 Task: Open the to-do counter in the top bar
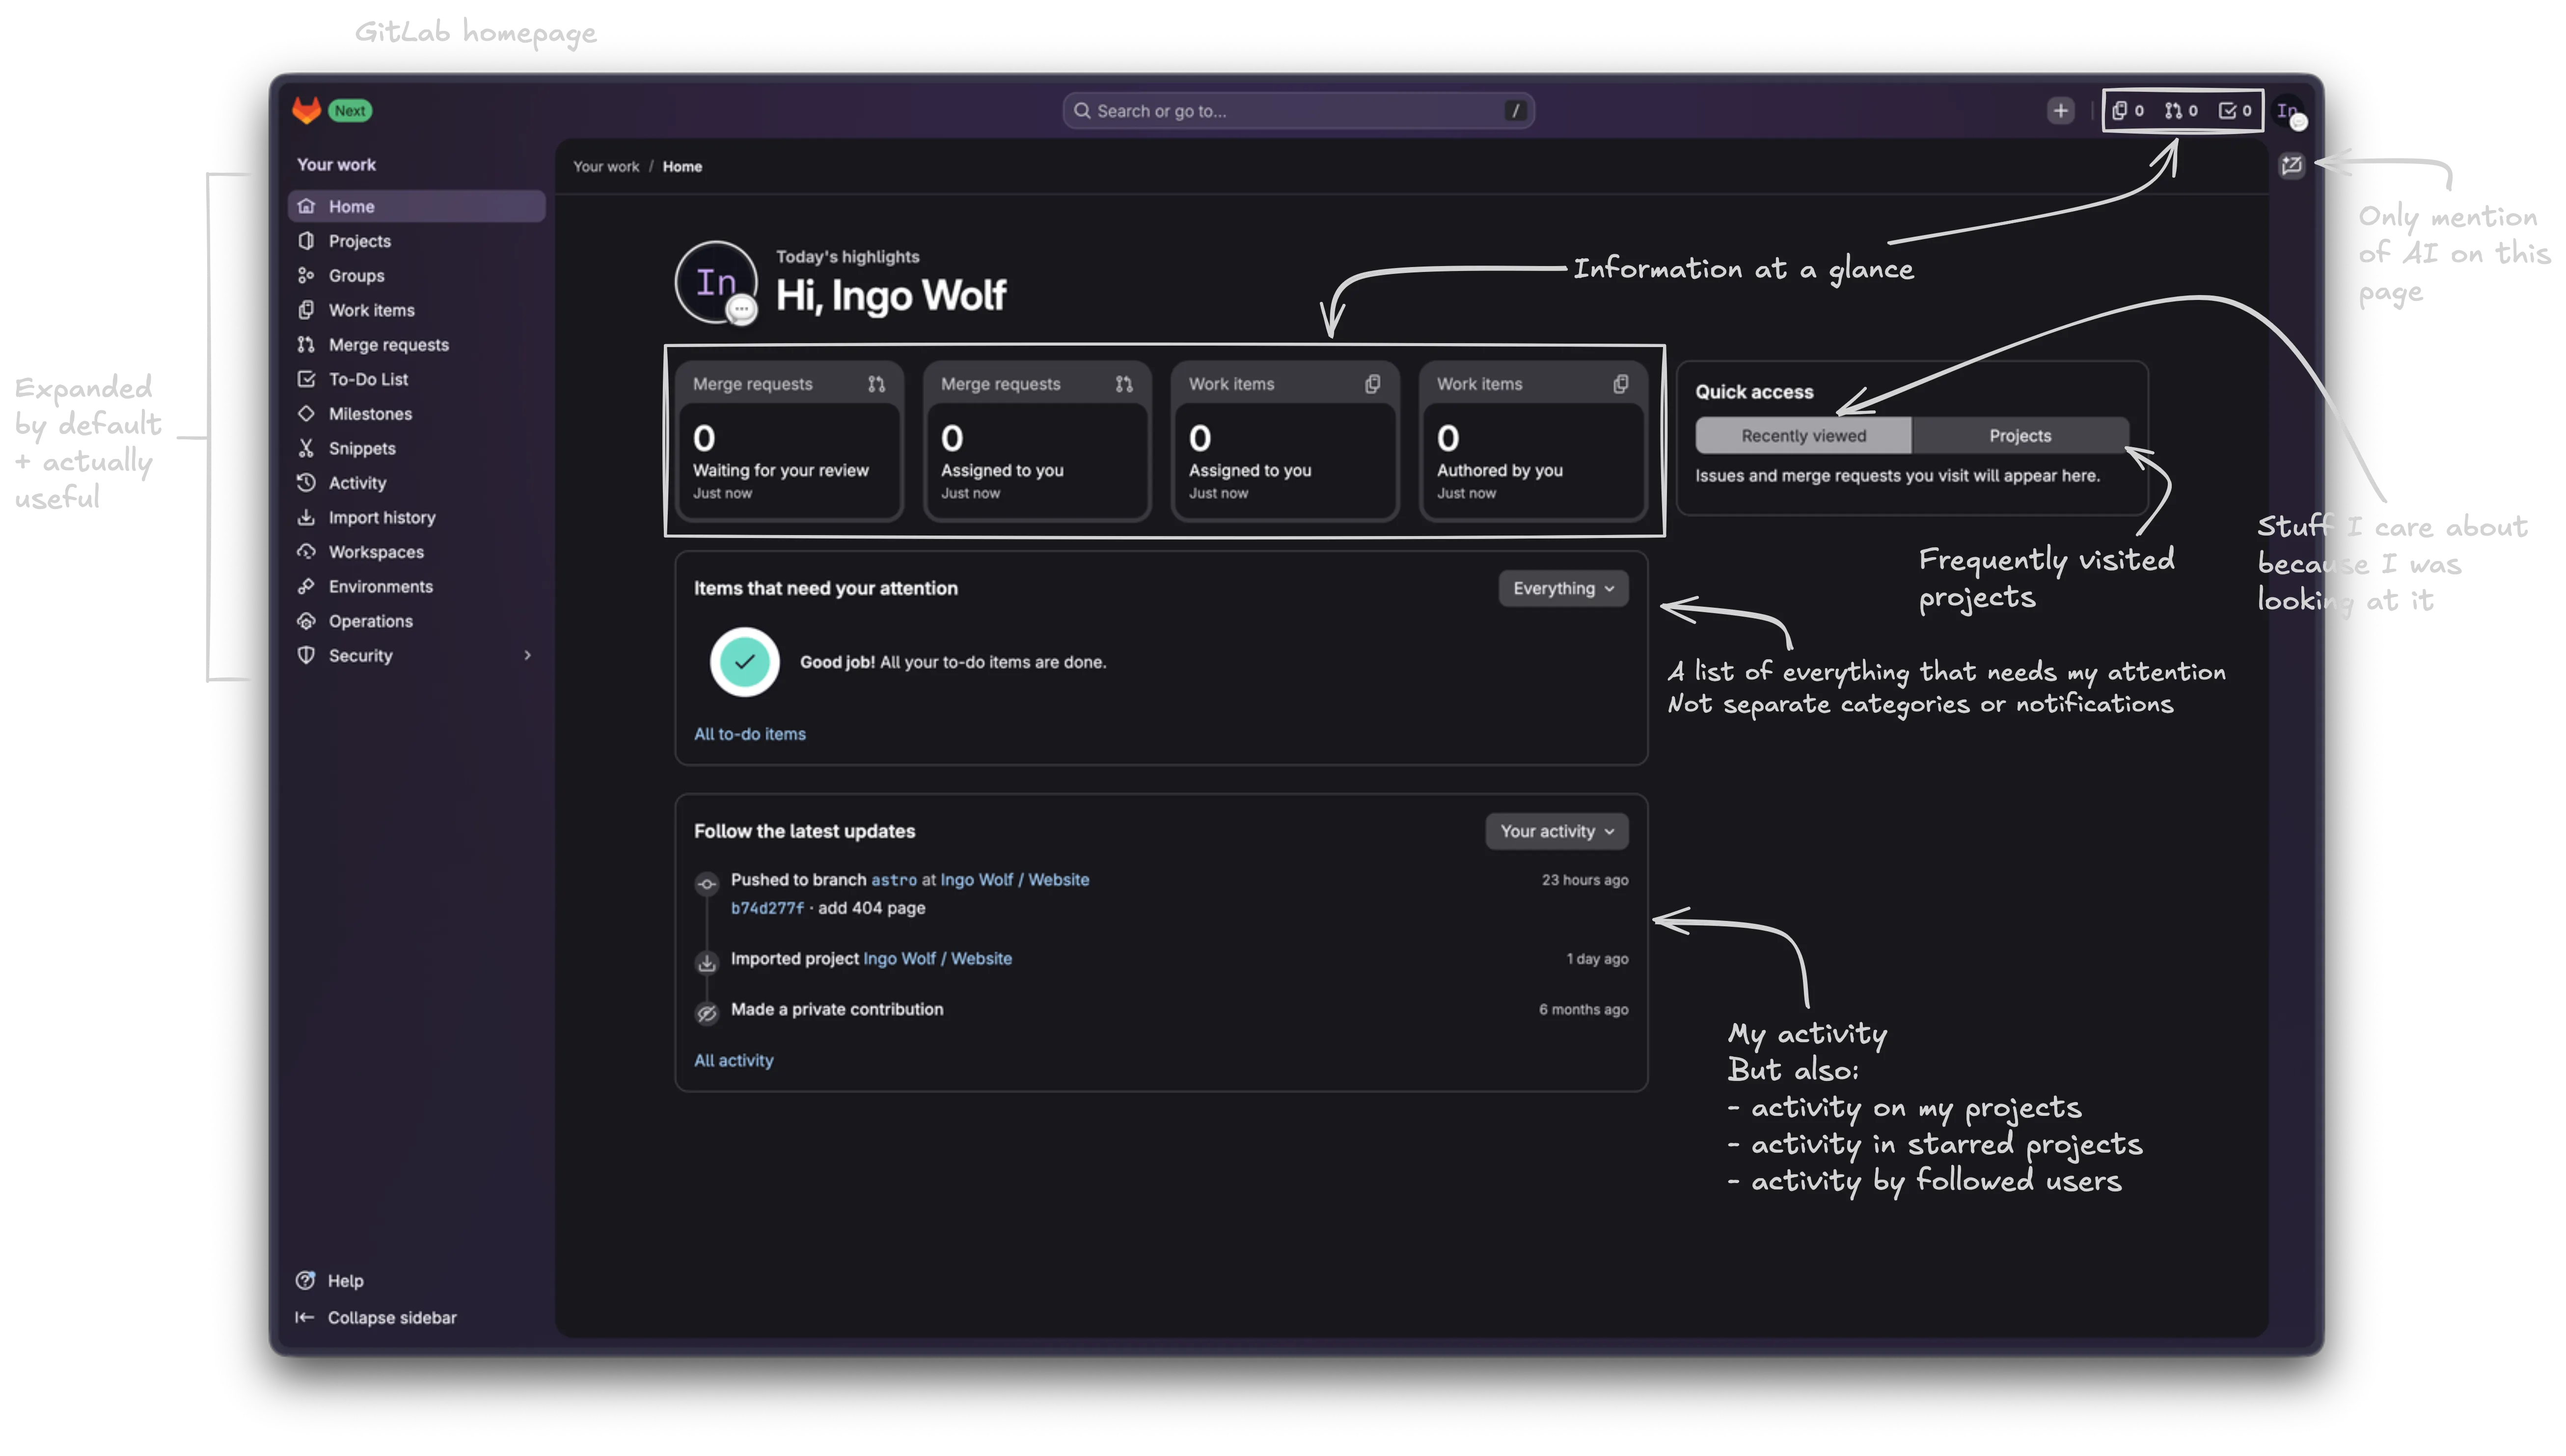(2235, 111)
